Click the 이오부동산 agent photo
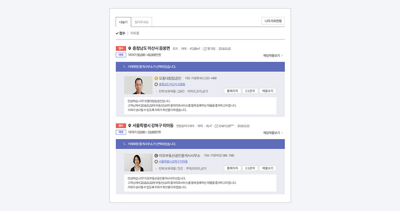The width and height of the screenshot is (400, 211). (138, 163)
